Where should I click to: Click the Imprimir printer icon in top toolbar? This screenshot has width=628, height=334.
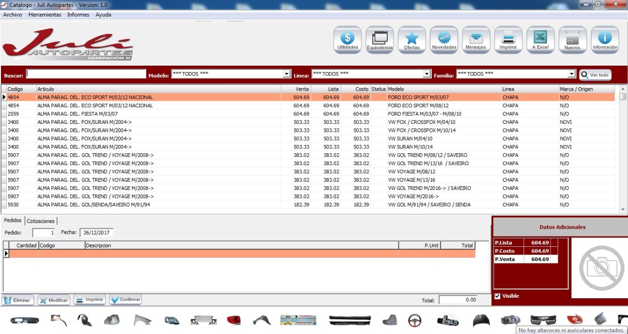(508, 40)
